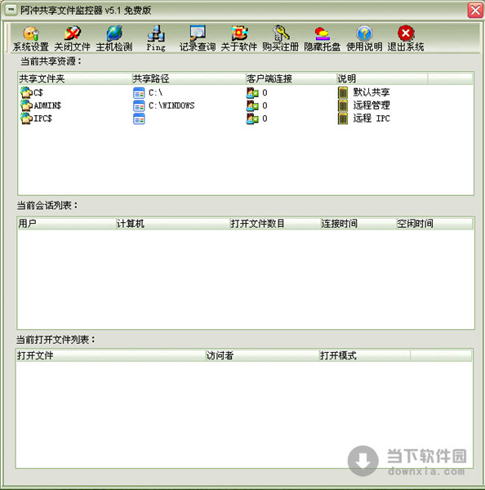485x490 pixels.
Task: Click description icon beside 默认共享
Action: 343,92
